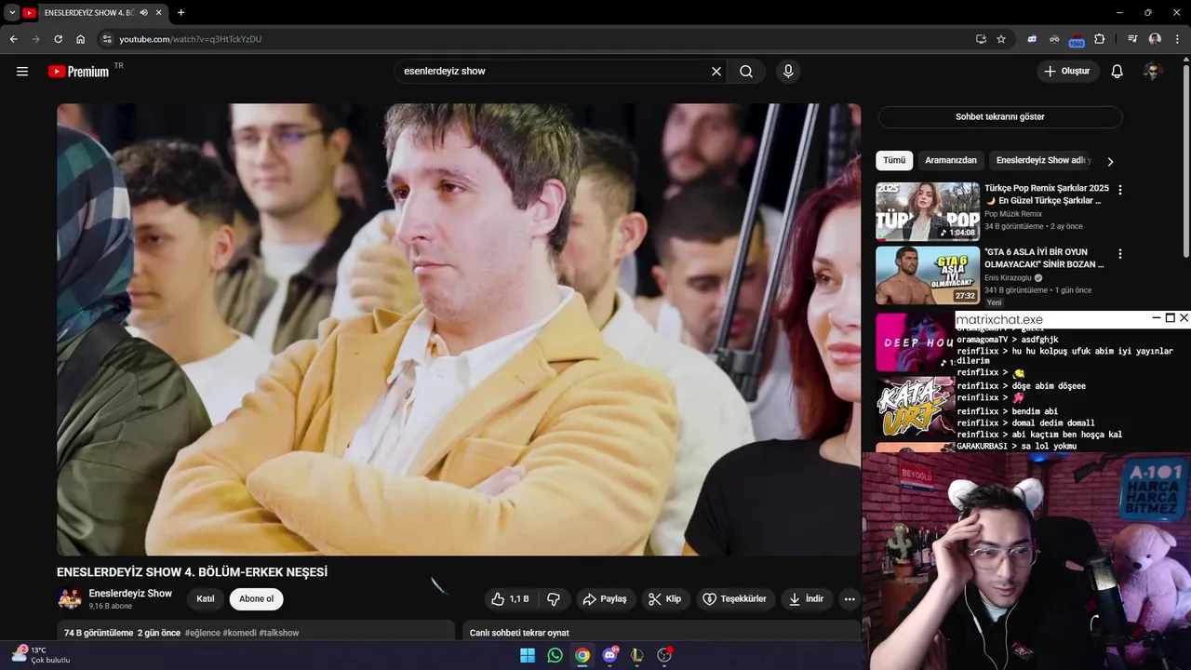
Task: Like the video (1,1 B)
Action: 510,599
